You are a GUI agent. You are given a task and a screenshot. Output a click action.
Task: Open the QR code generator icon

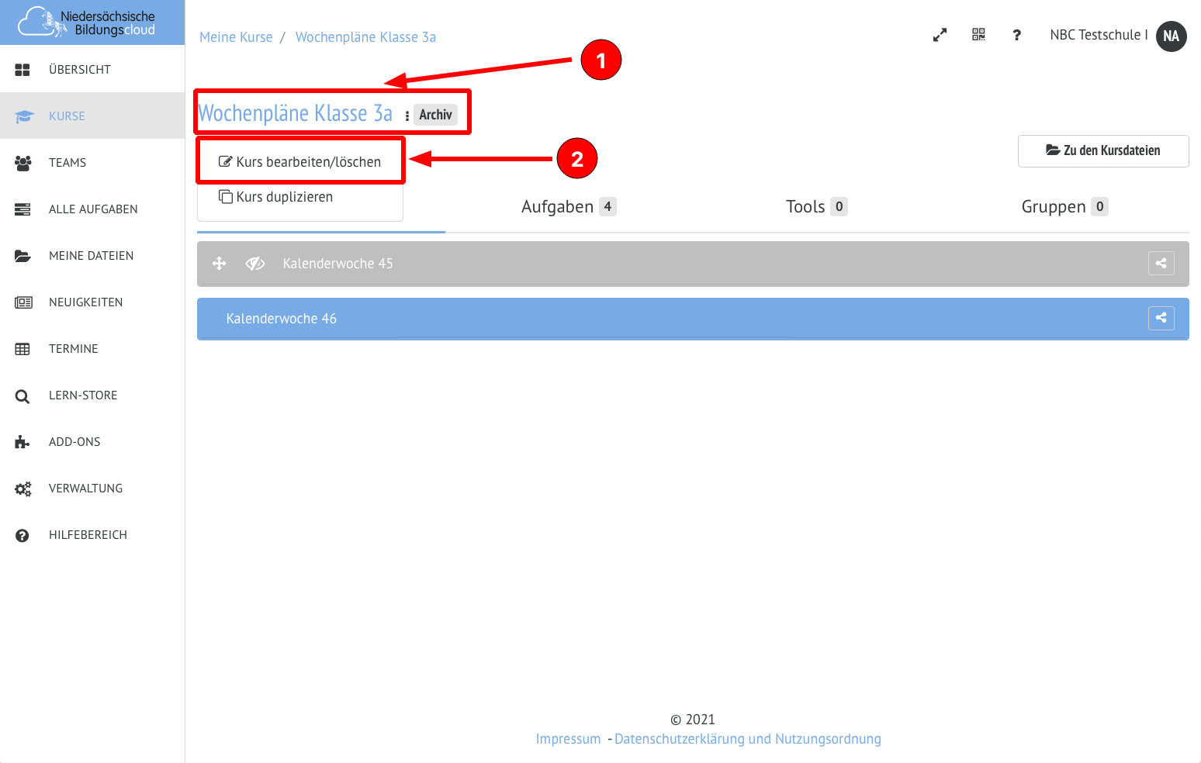[x=978, y=35]
